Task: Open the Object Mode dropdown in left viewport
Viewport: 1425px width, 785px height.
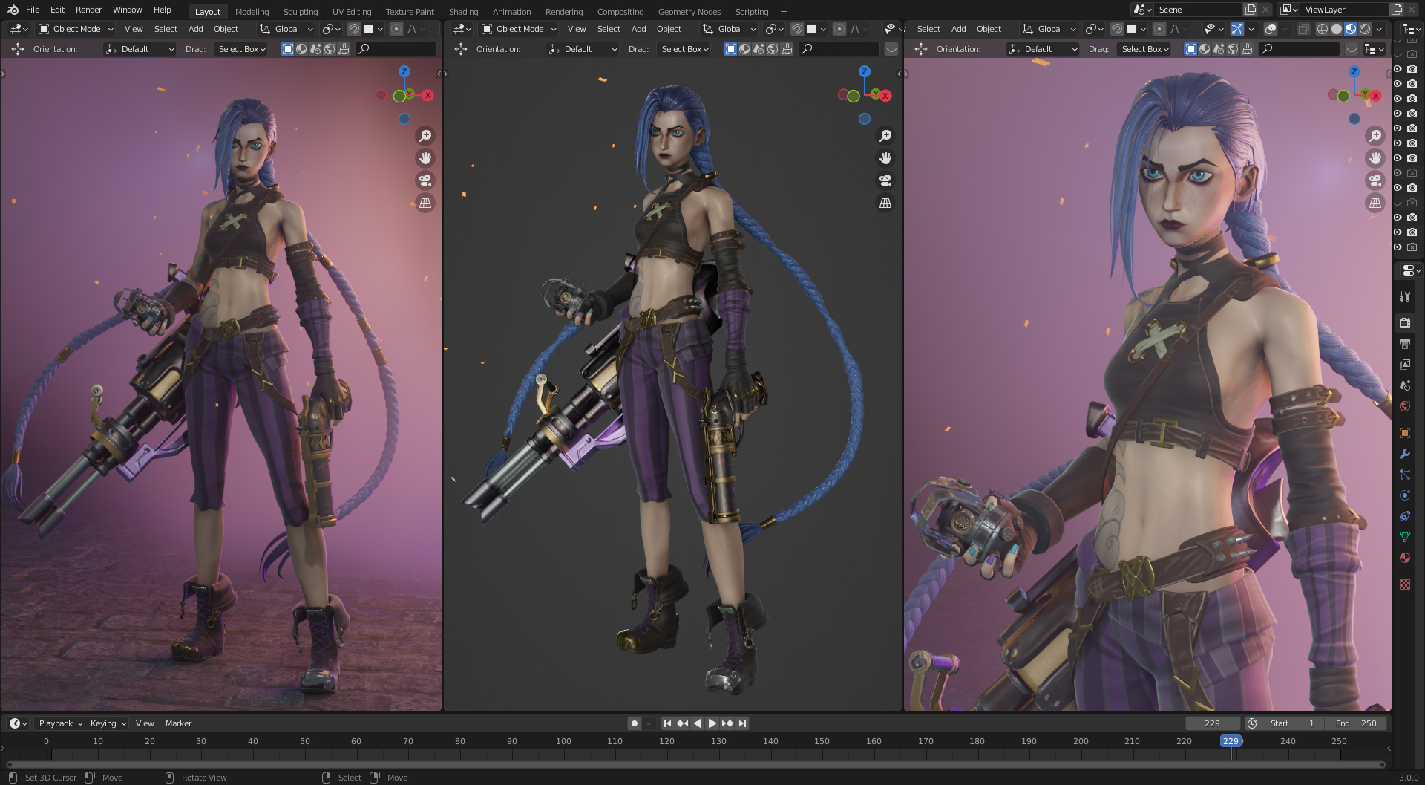Action: pos(76,29)
